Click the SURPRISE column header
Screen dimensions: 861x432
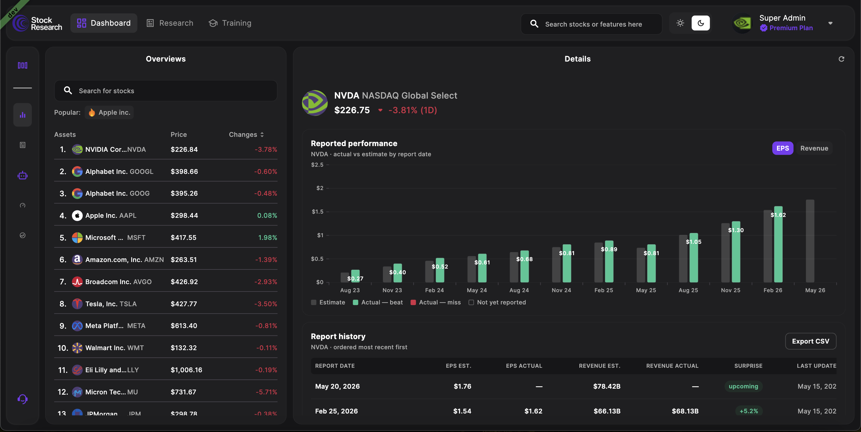pos(748,366)
